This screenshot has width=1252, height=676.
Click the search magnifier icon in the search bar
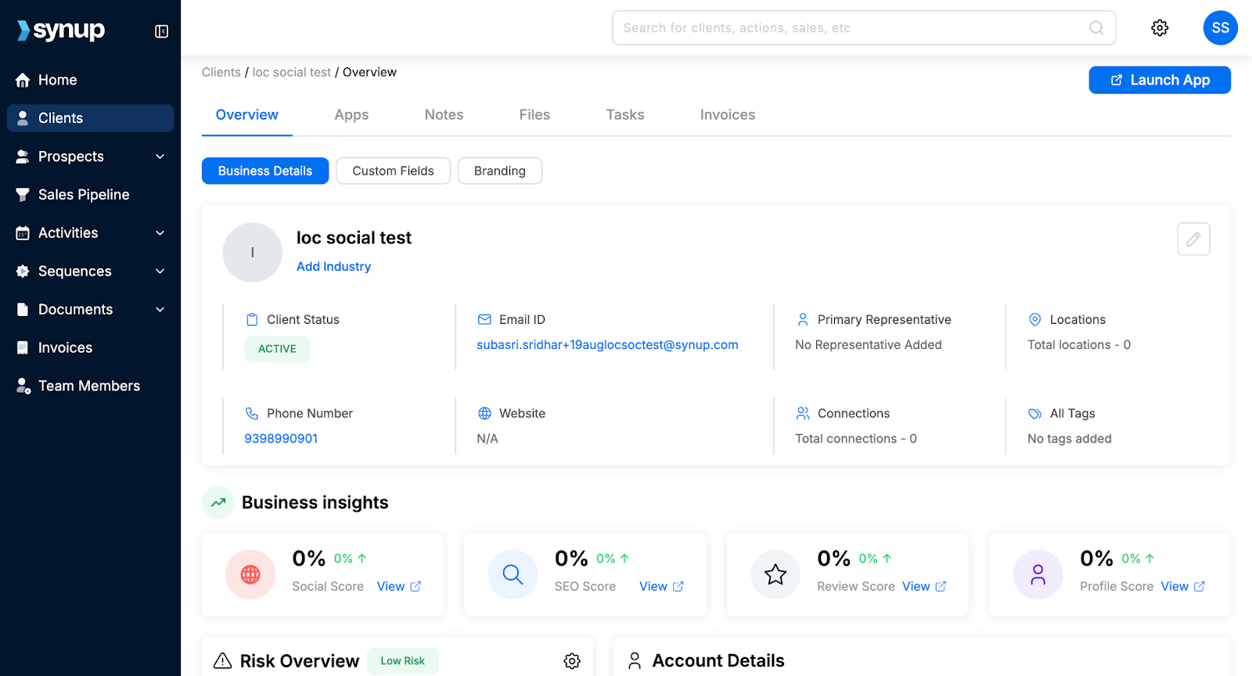click(x=1096, y=28)
